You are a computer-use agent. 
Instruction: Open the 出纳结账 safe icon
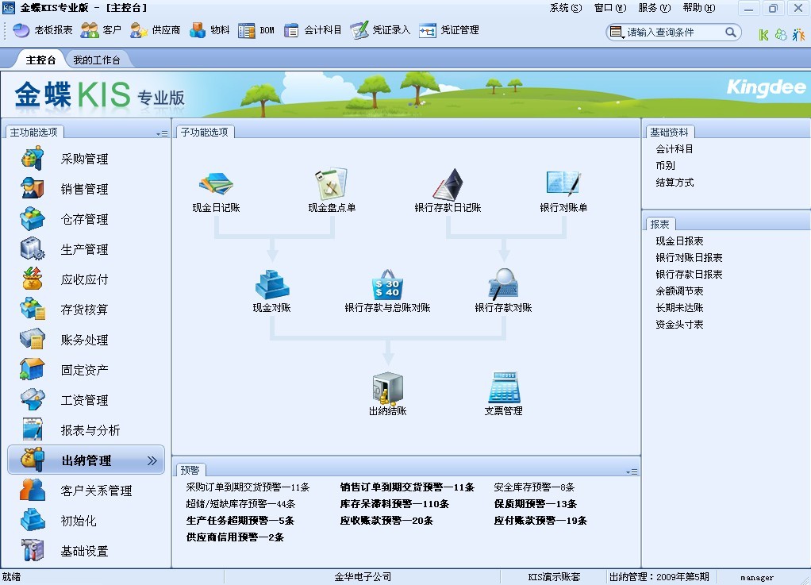point(387,388)
